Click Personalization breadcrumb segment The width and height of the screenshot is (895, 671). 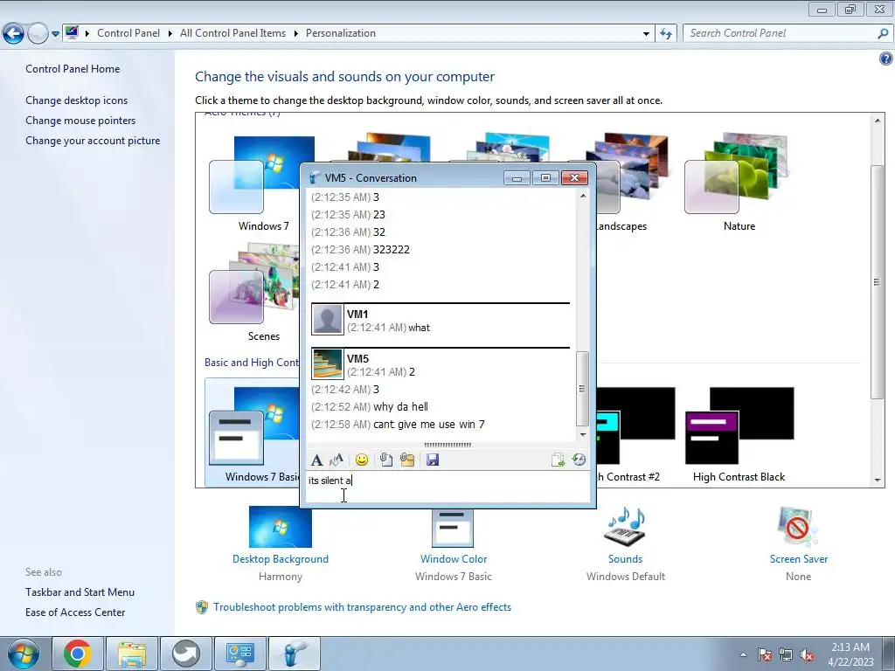[341, 33]
